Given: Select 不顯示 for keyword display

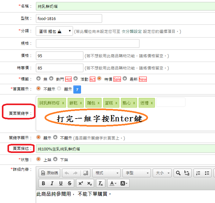Looking at the screenshot, I should pyautogui.click(x=55, y=137).
